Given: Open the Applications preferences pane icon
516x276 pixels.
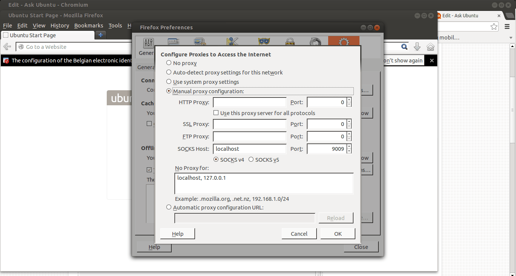Looking at the screenshot, I should 233,41.
